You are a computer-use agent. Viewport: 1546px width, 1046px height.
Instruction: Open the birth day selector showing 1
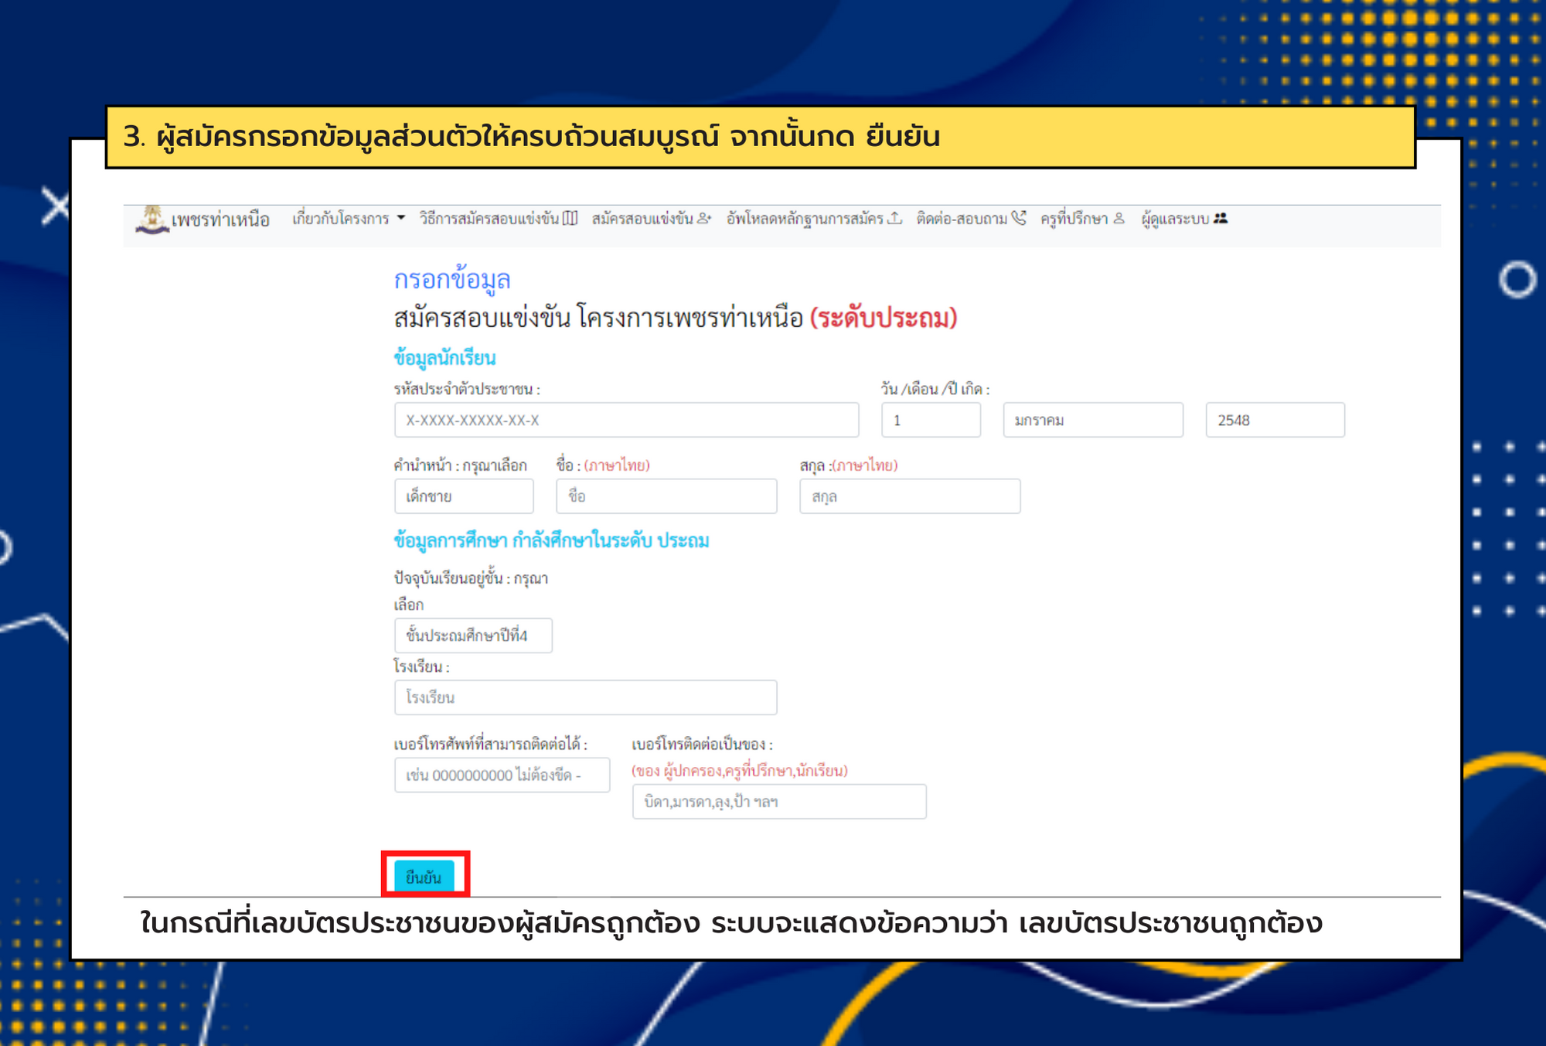[930, 420]
